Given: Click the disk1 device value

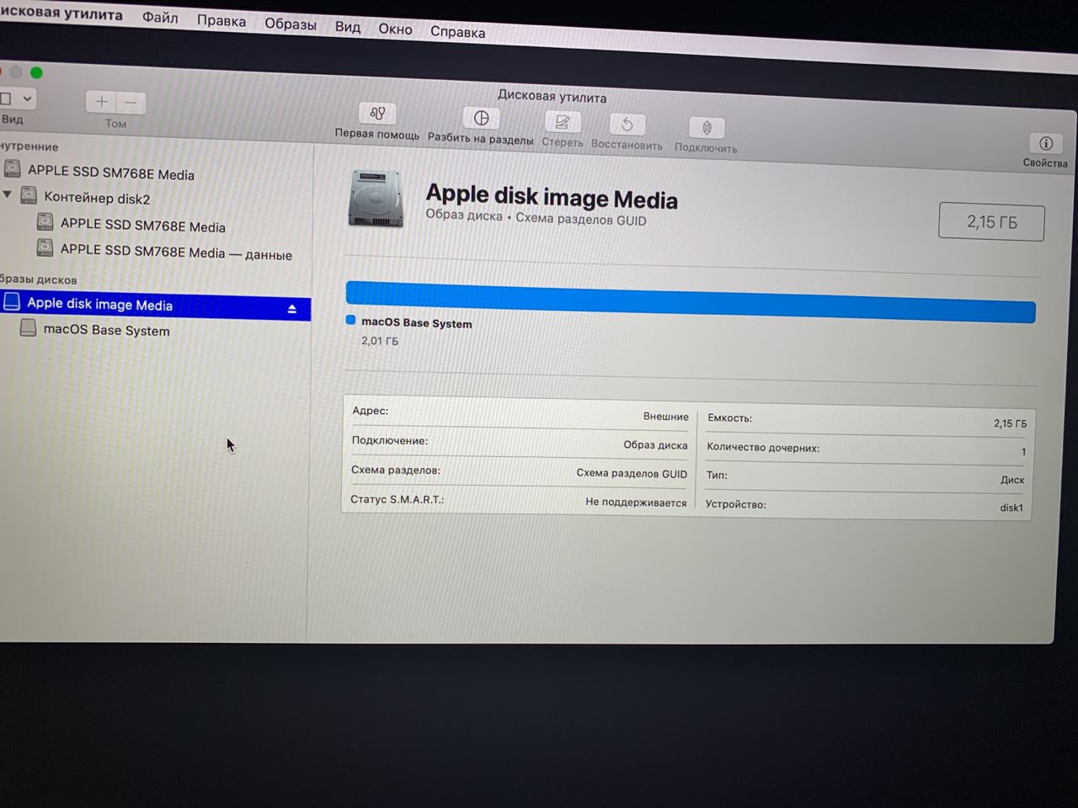Looking at the screenshot, I should [x=1011, y=508].
